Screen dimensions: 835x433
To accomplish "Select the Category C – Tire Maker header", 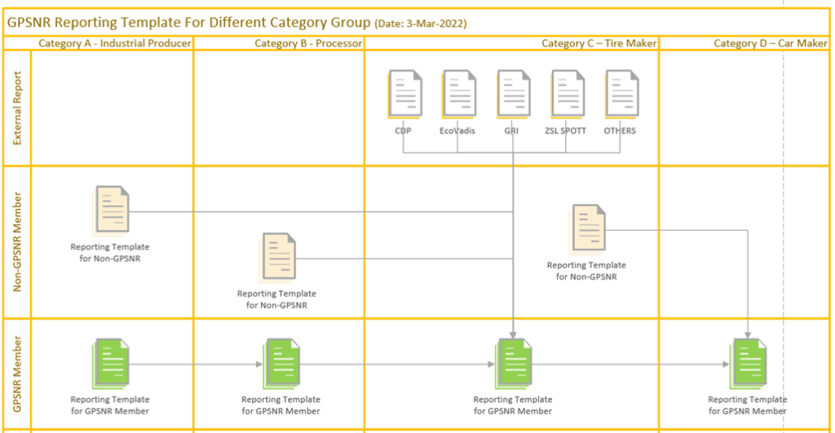I will (x=599, y=43).
